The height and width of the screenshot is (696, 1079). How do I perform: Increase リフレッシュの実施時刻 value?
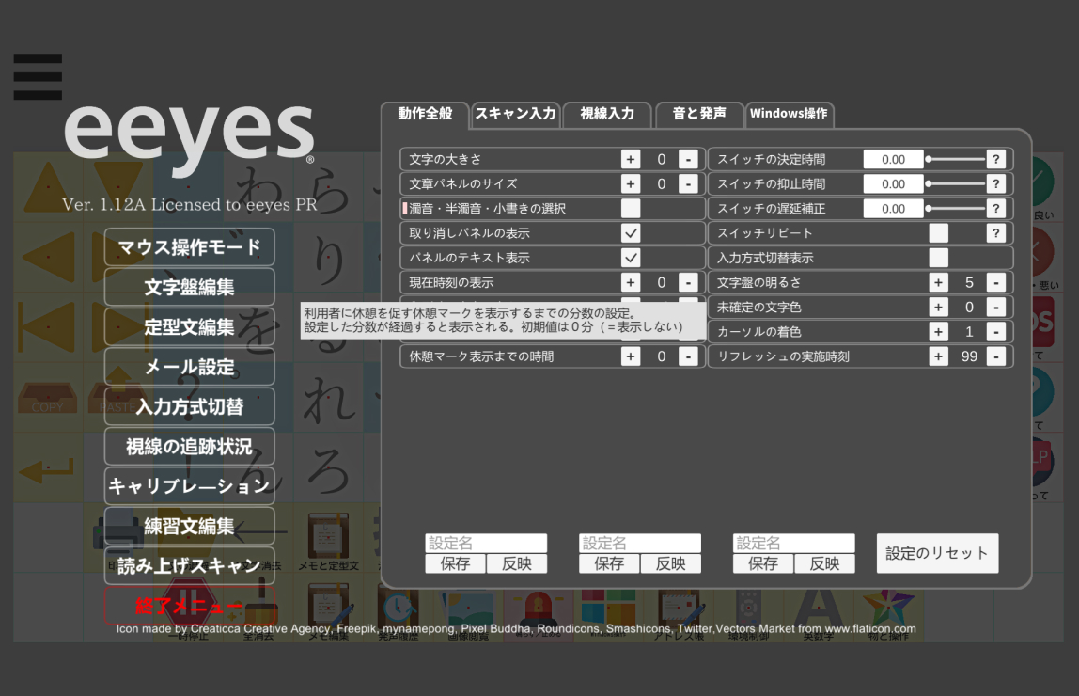click(x=938, y=356)
